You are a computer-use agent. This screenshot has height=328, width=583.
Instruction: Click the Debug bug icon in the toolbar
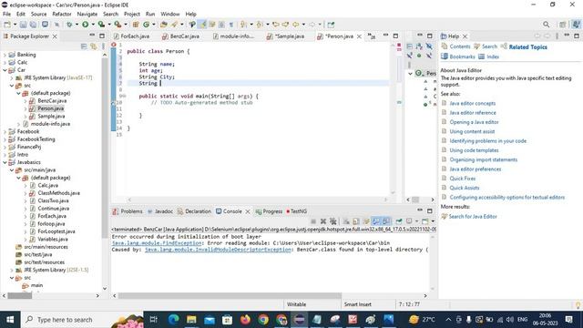pyautogui.click(x=69, y=25)
